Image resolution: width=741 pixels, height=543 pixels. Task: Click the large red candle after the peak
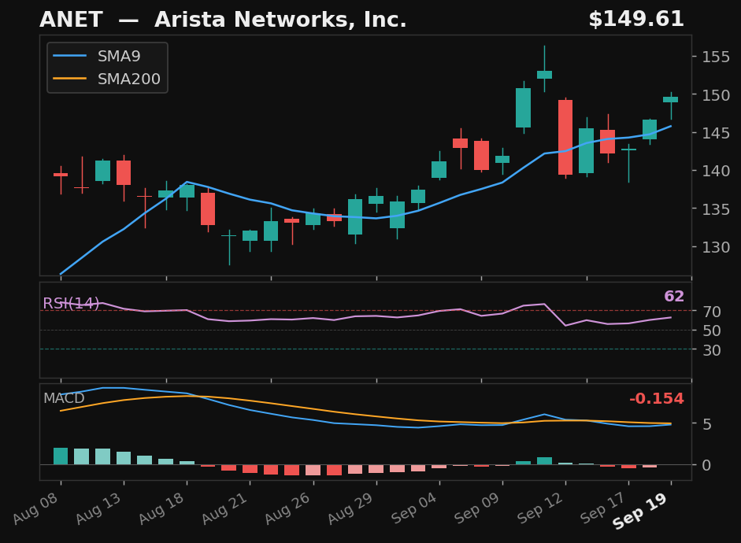click(565, 138)
